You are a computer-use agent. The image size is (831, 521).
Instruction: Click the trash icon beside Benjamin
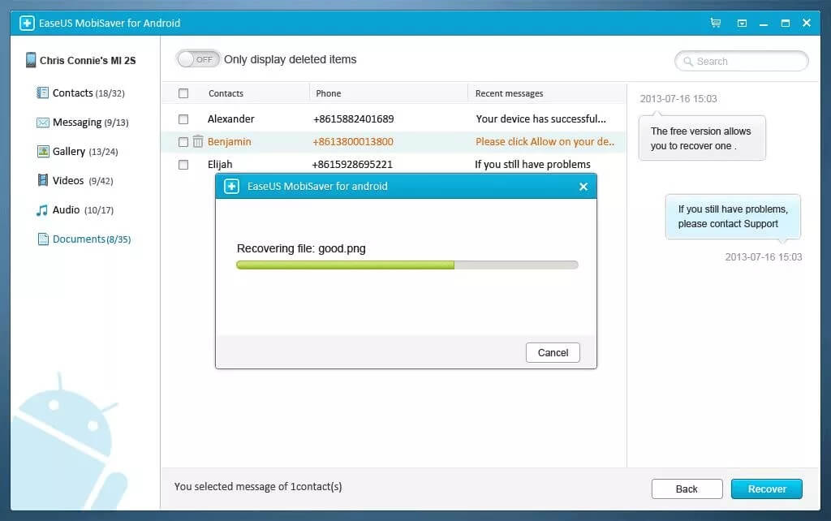(x=198, y=141)
